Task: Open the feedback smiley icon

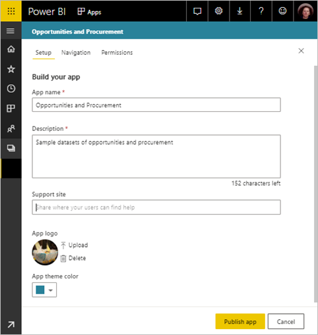Action: coord(282,11)
